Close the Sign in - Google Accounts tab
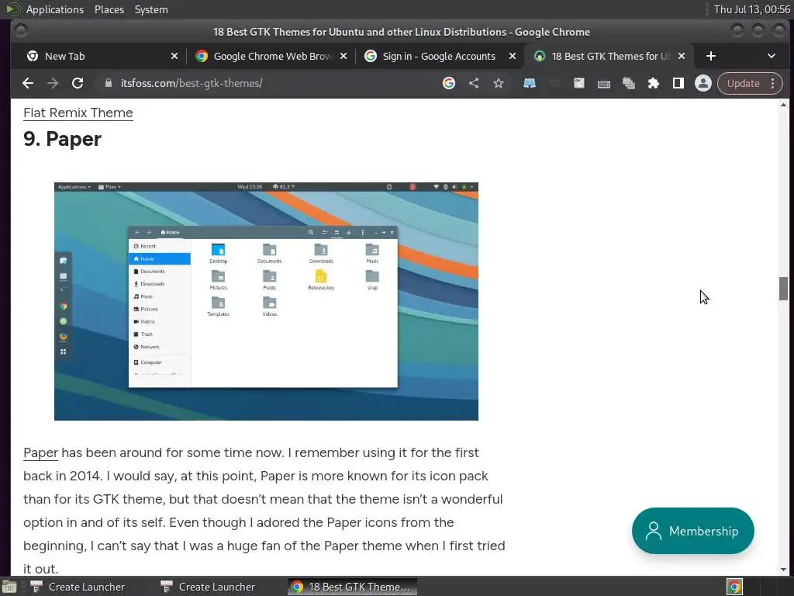This screenshot has height=596, width=794. click(513, 56)
